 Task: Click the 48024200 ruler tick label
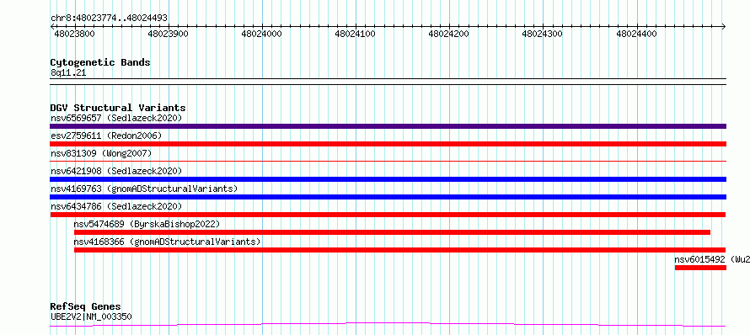pyautogui.click(x=448, y=35)
